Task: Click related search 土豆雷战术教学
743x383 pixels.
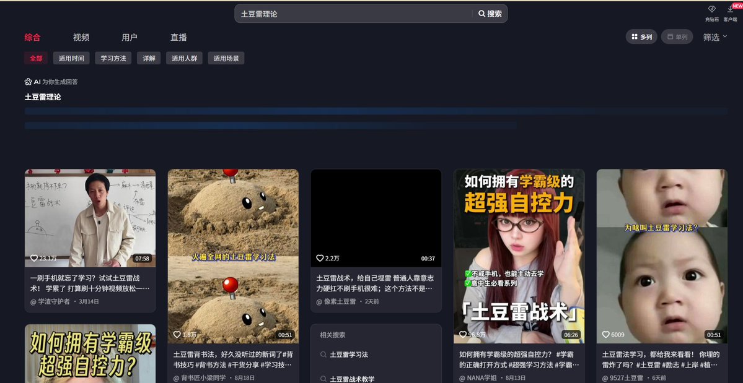Action: click(352, 379)
